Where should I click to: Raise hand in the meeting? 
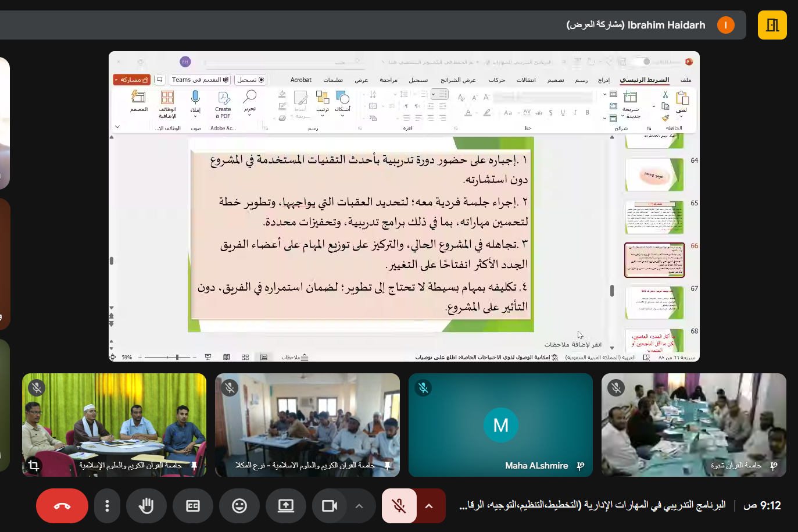tap(146, 506)
